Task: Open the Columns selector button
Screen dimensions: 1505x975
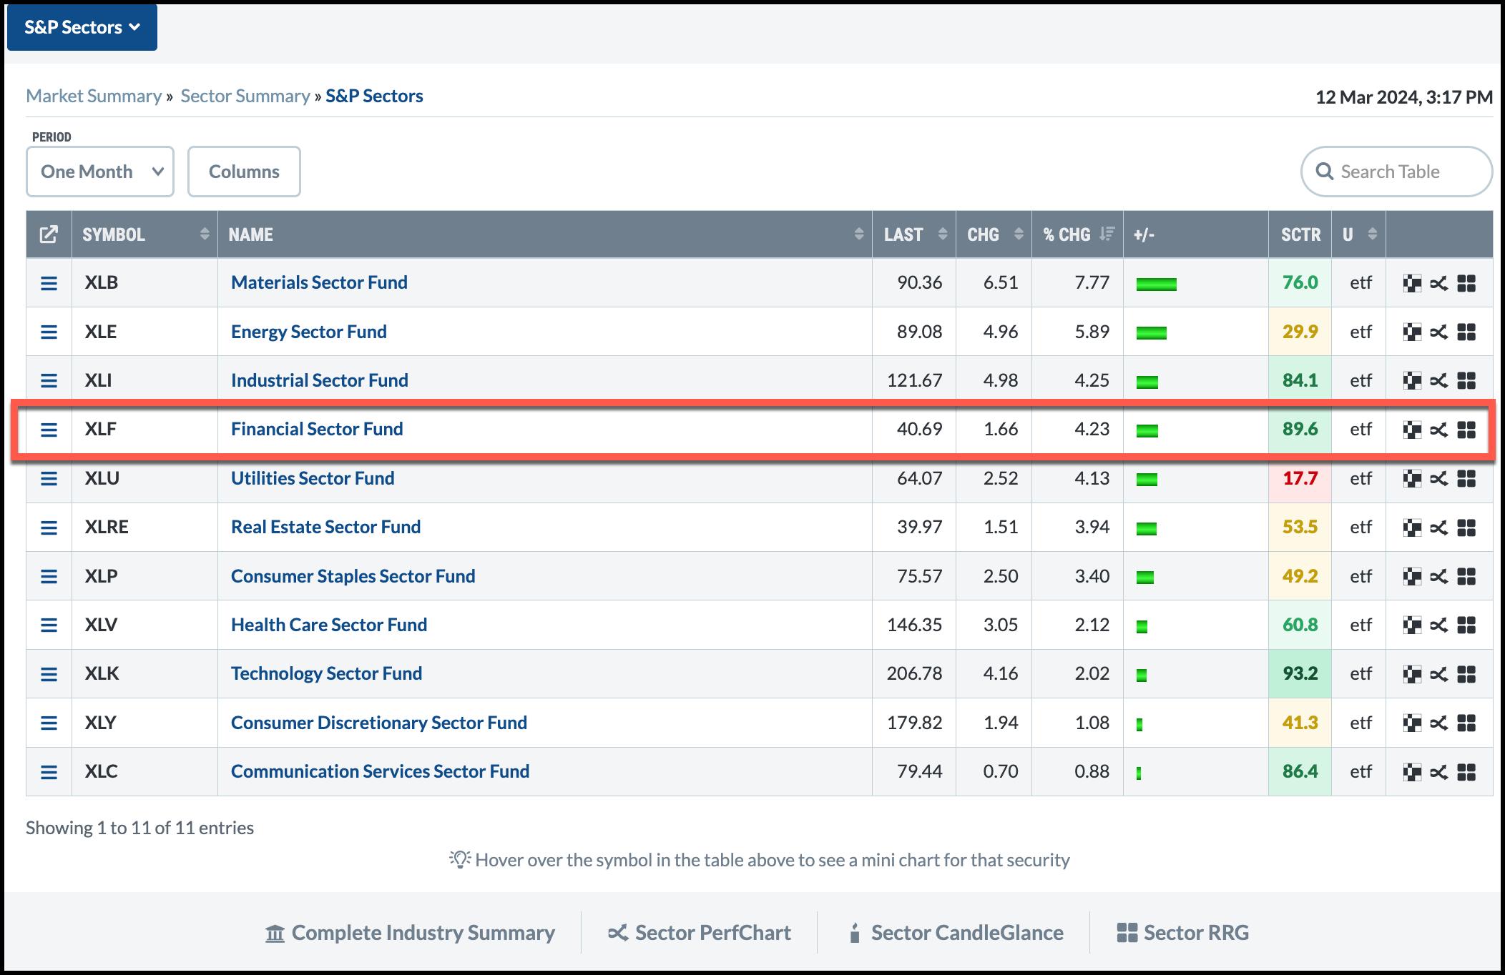Action: click(x=244, y=172)
